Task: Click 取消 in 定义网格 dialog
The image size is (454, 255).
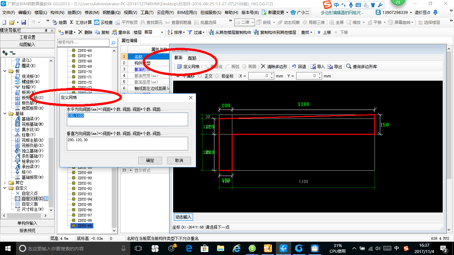Action: (179, 160)
